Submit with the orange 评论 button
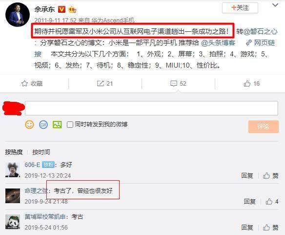Viewport: 285px width, 235px height. [x=264, y=126]
